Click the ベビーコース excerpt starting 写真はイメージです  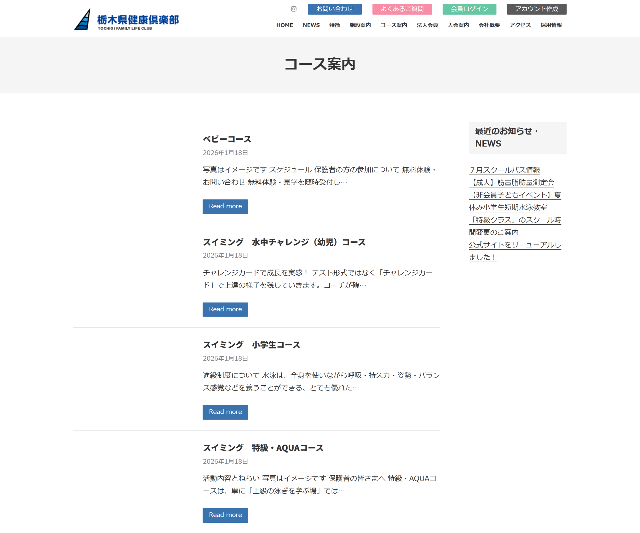tap(320, 176)
